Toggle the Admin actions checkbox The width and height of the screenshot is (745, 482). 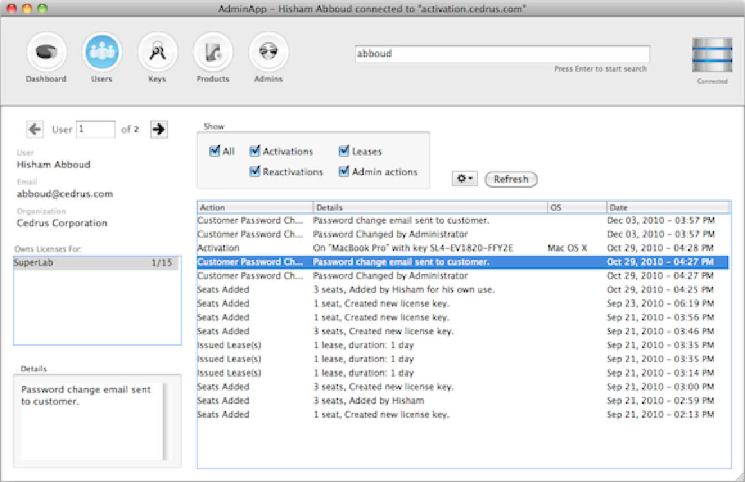click(x=344, y=172)
